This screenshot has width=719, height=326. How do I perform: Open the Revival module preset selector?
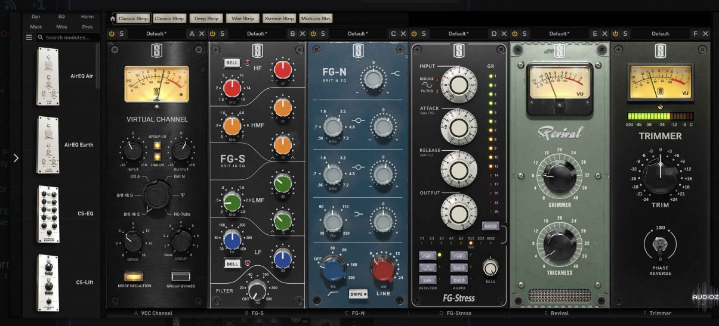coord(558,34)
